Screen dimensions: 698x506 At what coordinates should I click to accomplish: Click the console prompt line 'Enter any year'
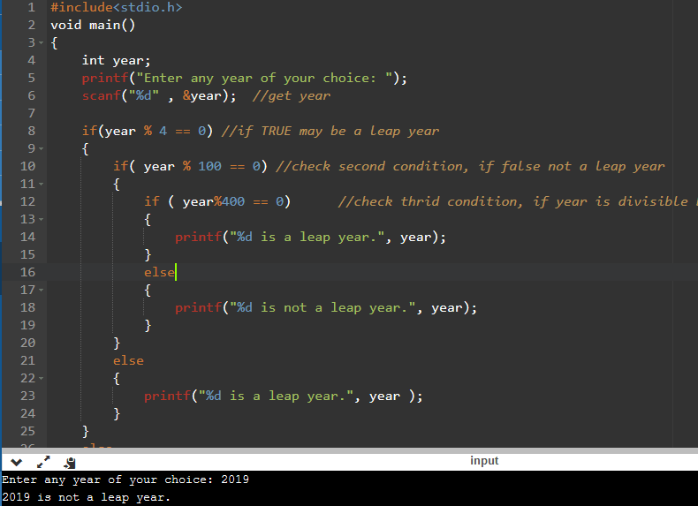tap(124, 480)
